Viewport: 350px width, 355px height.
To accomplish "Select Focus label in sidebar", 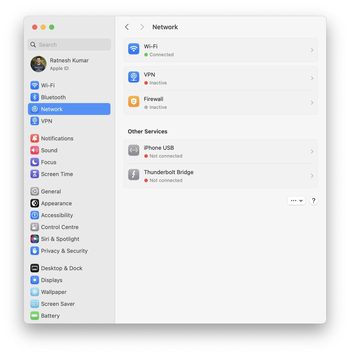I will (48, 162).
